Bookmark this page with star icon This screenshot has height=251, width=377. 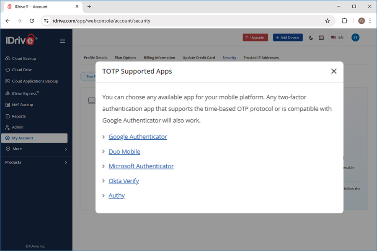tap(327, 21)
